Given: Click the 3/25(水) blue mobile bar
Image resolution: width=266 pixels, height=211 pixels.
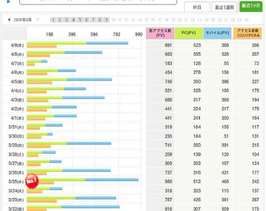Looking at the screenshot, I should (112, 180).
